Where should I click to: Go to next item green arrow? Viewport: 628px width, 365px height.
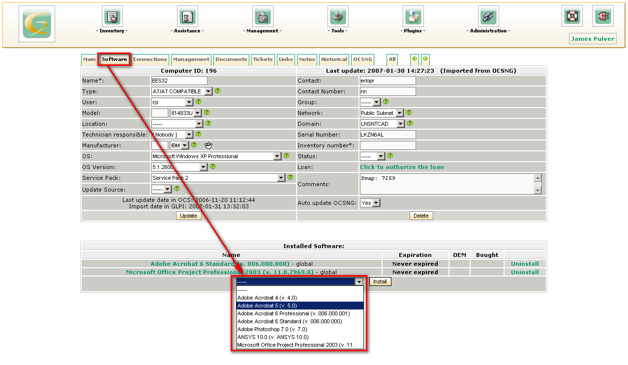pos(425,59)
